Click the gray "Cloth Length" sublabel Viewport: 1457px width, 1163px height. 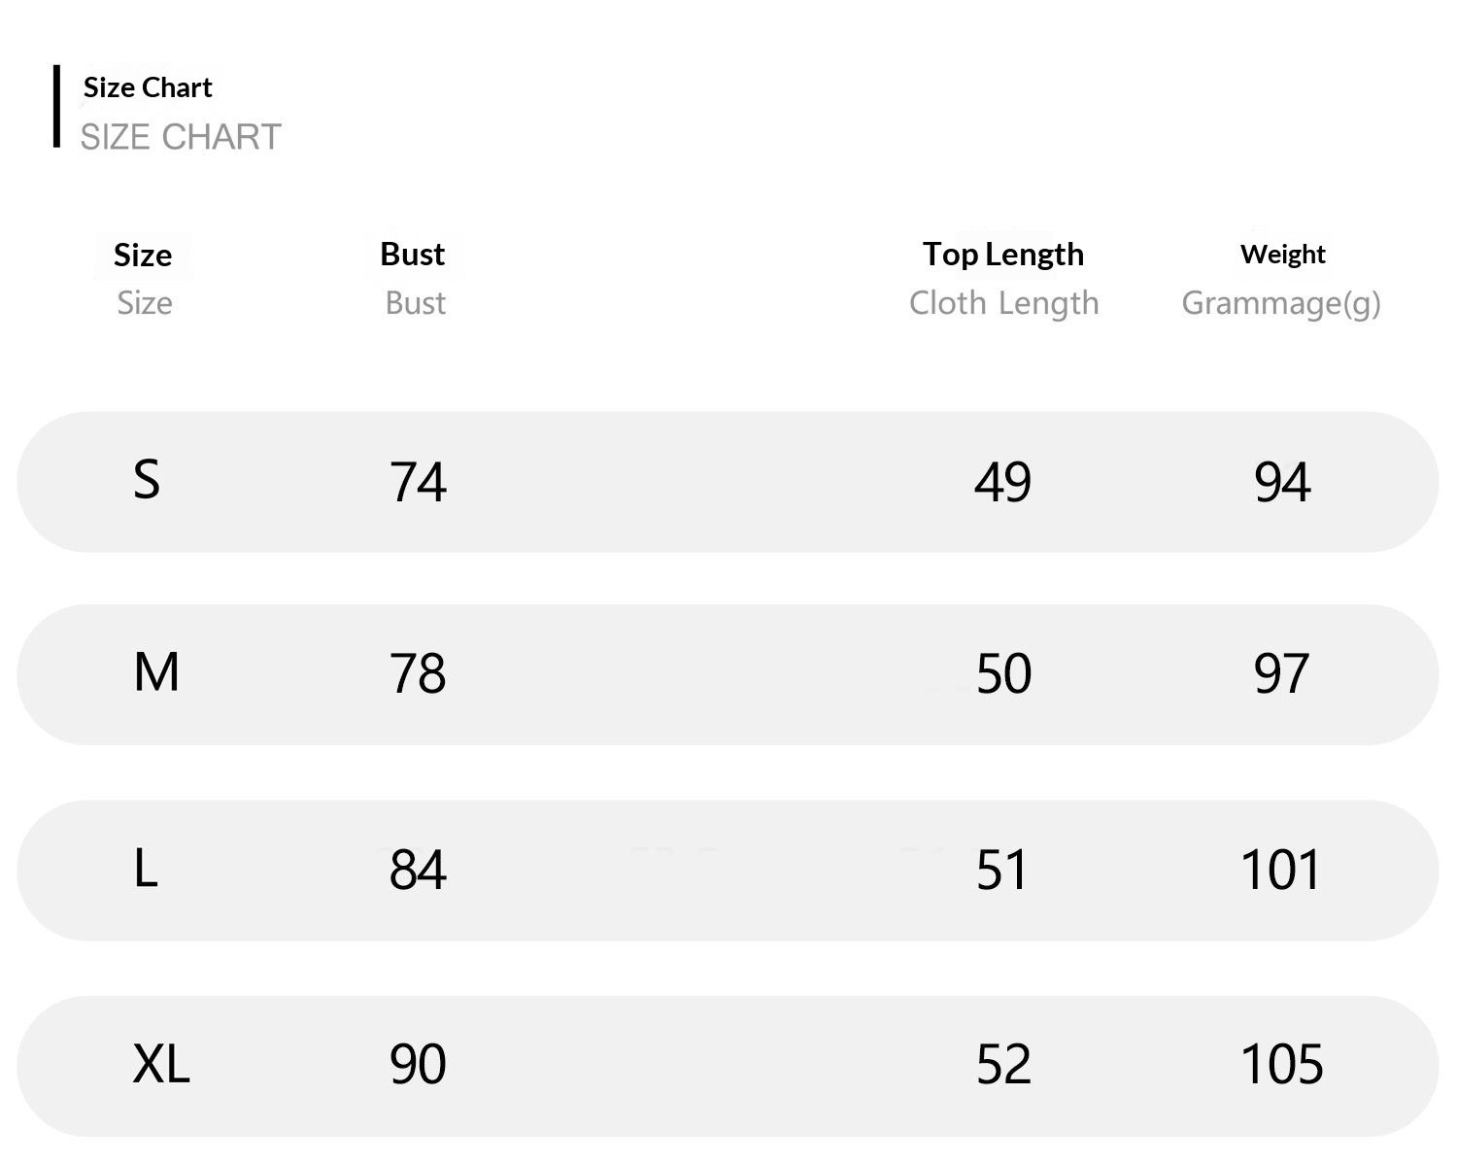[1003, 303]
